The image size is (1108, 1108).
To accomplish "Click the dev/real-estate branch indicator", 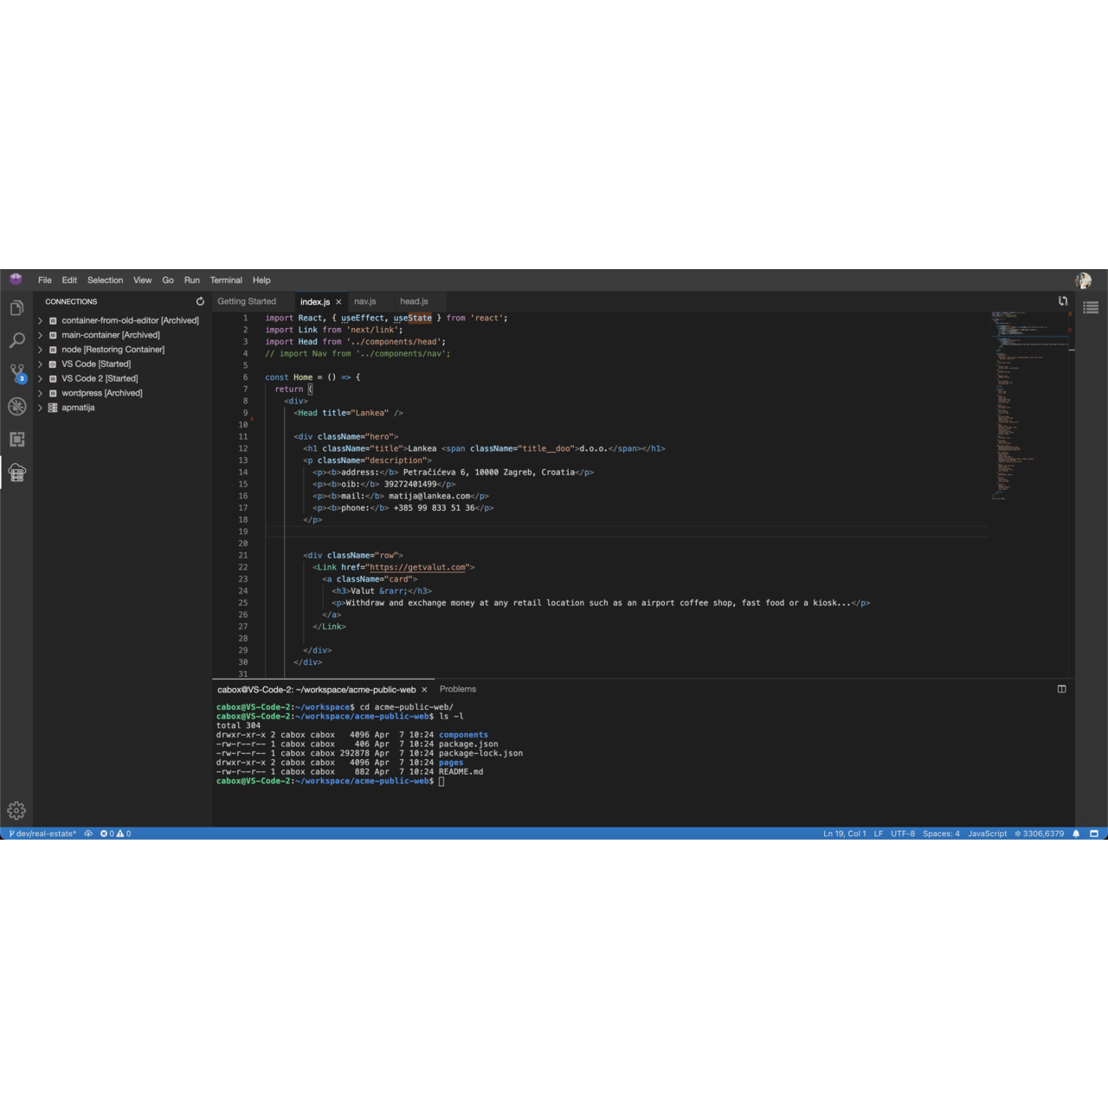I will pos(42,834).
